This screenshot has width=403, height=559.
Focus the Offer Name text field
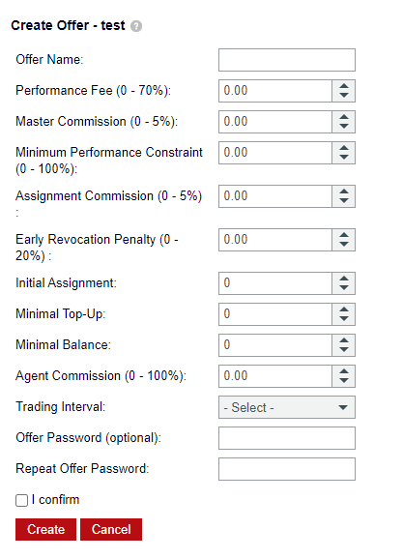(287, 60)
